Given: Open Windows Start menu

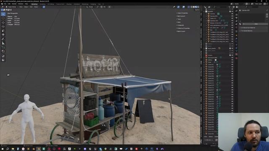Looking at the screenshot, I should pyautogui.click(x=3, y=149).
